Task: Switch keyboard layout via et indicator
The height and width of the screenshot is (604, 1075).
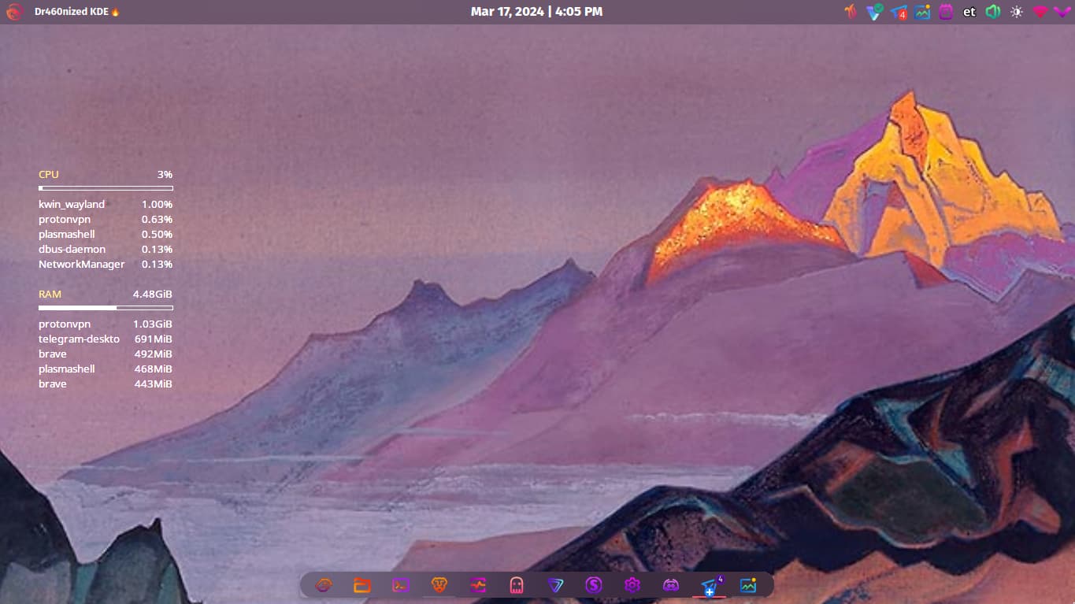Action: 969,12
